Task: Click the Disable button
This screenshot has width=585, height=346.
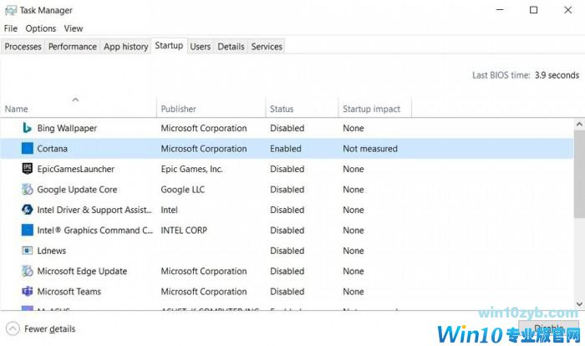Action: (547, 328)
